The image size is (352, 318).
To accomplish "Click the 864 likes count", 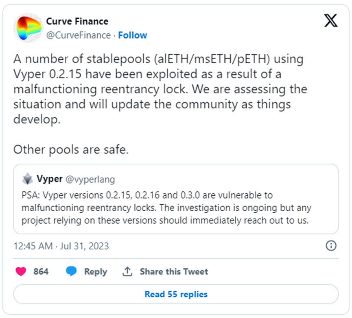I will tap(41, 271).
